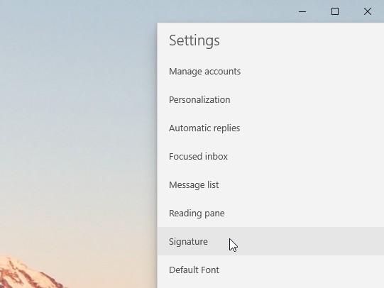Viewport: 384px width, 288px height.
Task: Click blank space right of Settings title
Action: [x=301, y=40]
